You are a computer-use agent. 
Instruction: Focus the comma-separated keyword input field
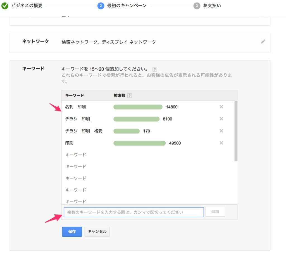pyautogui.click(x=134, y=212)
